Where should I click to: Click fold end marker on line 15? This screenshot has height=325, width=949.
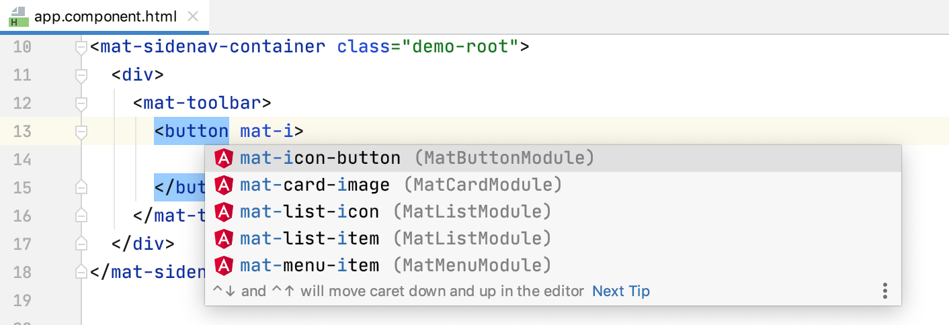point(81,187)
